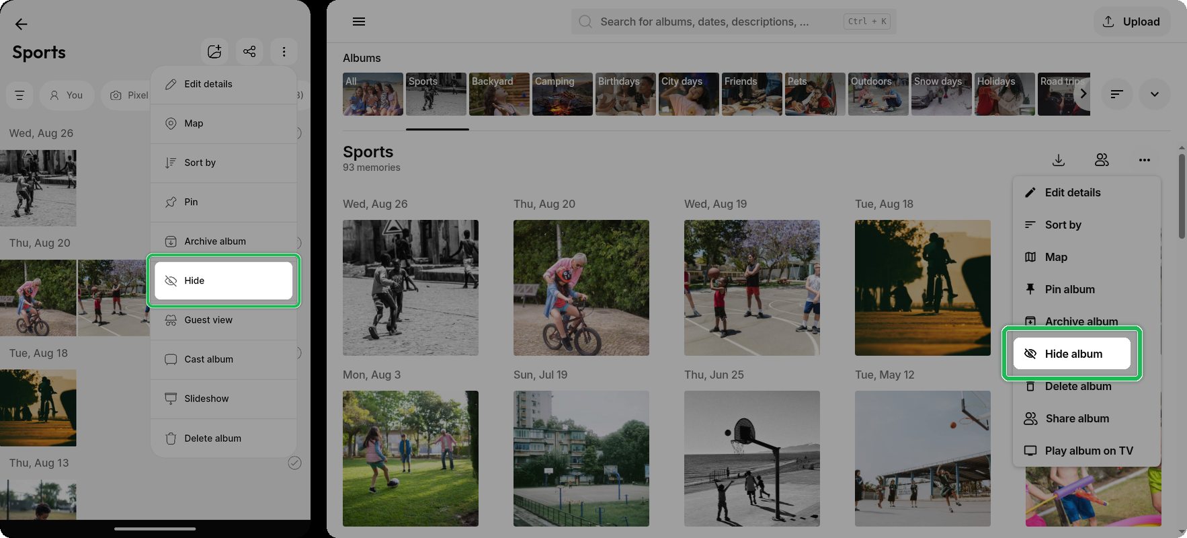Screen dimensions: 1187x538
Task: Choose Archive album in mobile menu
Action: (x=224, y=241)
